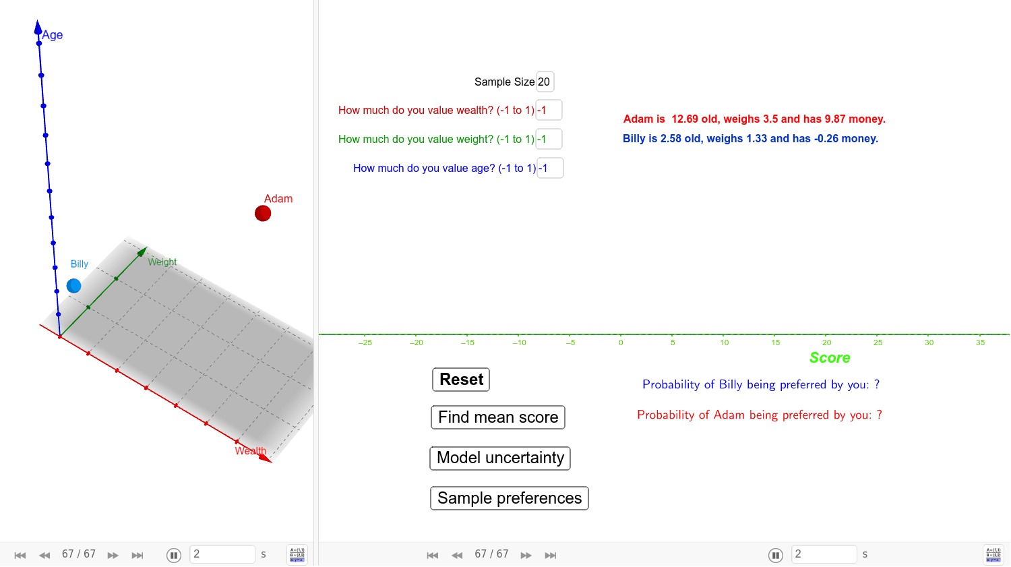
Task: Click the weight value input field
Action: click(x=549, y=139)
